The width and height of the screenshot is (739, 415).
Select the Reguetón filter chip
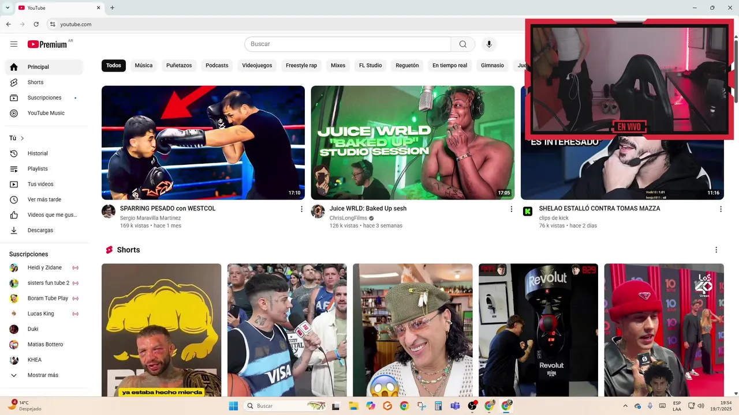[x=407, y=66]
